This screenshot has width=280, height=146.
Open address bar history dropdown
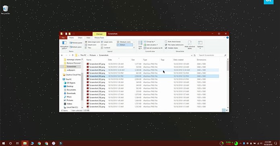point(191,55)
